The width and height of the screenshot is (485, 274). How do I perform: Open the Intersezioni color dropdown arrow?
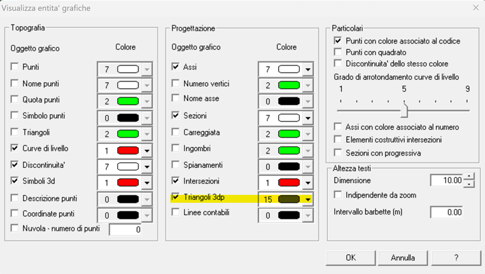pyautogui.click(x=308, y=183)
